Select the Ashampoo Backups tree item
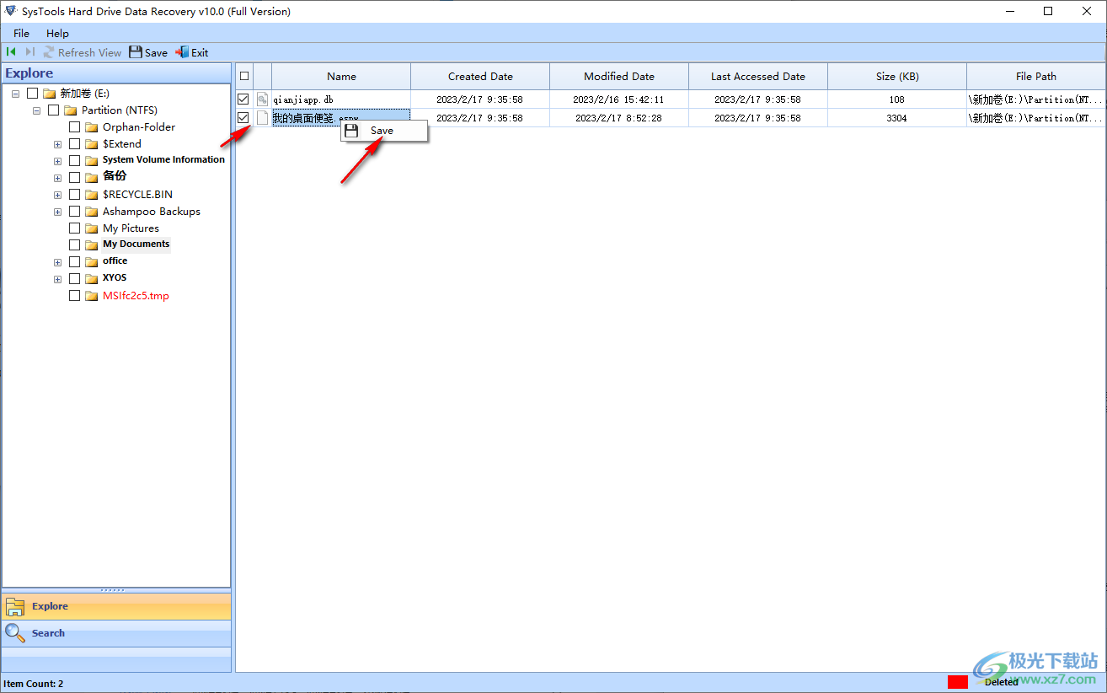 click(x=152, y=212)
